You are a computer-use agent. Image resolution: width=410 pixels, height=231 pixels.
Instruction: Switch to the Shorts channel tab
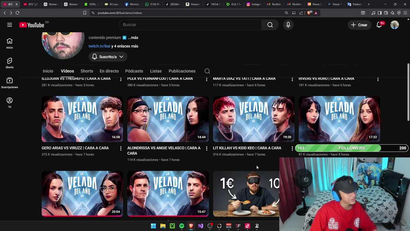pos(87,71)
